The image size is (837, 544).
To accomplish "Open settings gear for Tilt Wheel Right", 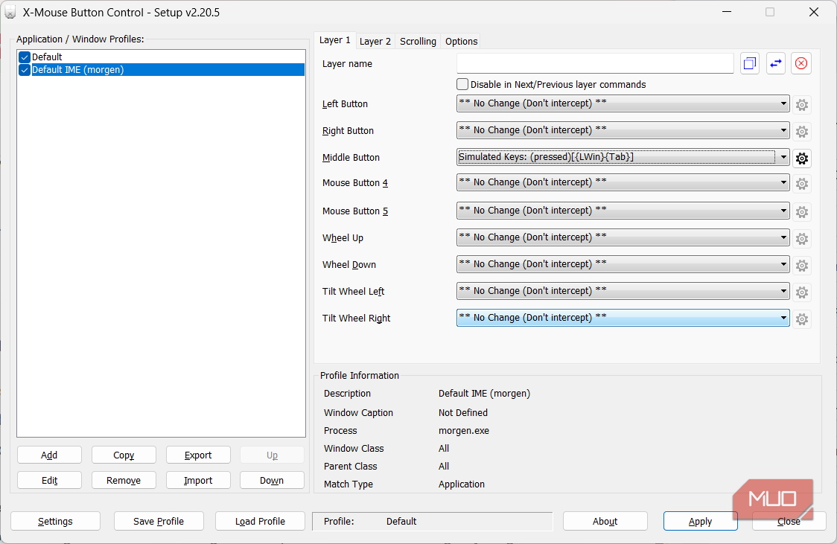I will click(x=801, y=319).
